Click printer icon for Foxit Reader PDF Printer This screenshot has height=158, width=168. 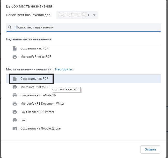pyautogui.click(x=15, y=112)
